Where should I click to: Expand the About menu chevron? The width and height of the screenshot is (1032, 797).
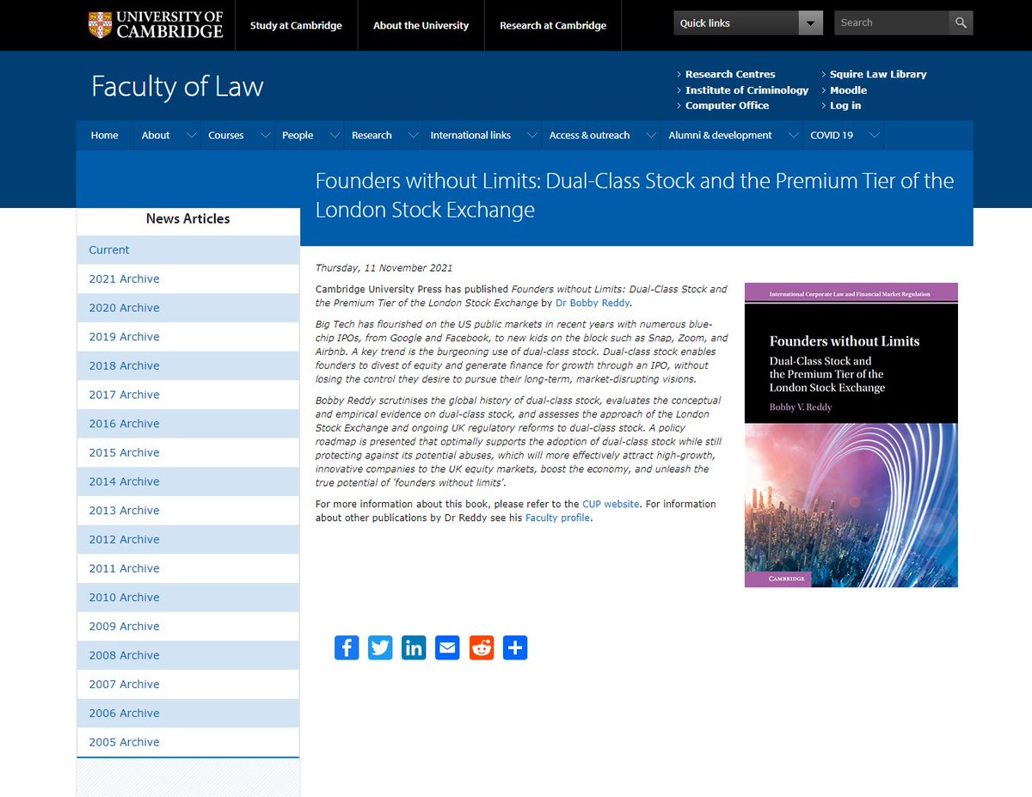pyautogui.click(x=190, y=135)
